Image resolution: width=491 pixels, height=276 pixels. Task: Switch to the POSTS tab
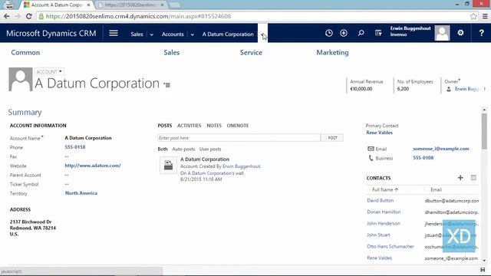point(165,126)
